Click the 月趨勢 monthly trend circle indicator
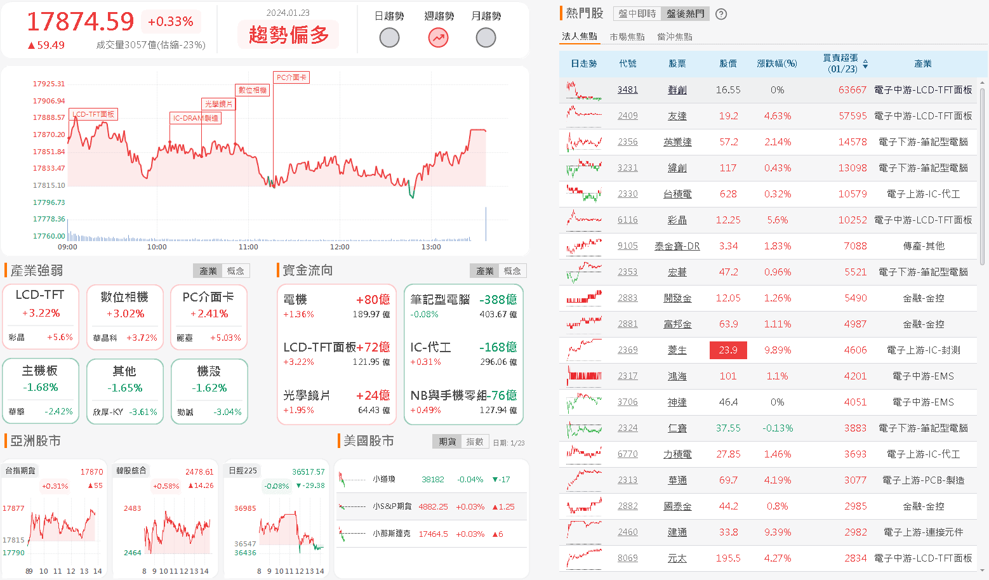 pyautogui.click(x=486, y=38)
